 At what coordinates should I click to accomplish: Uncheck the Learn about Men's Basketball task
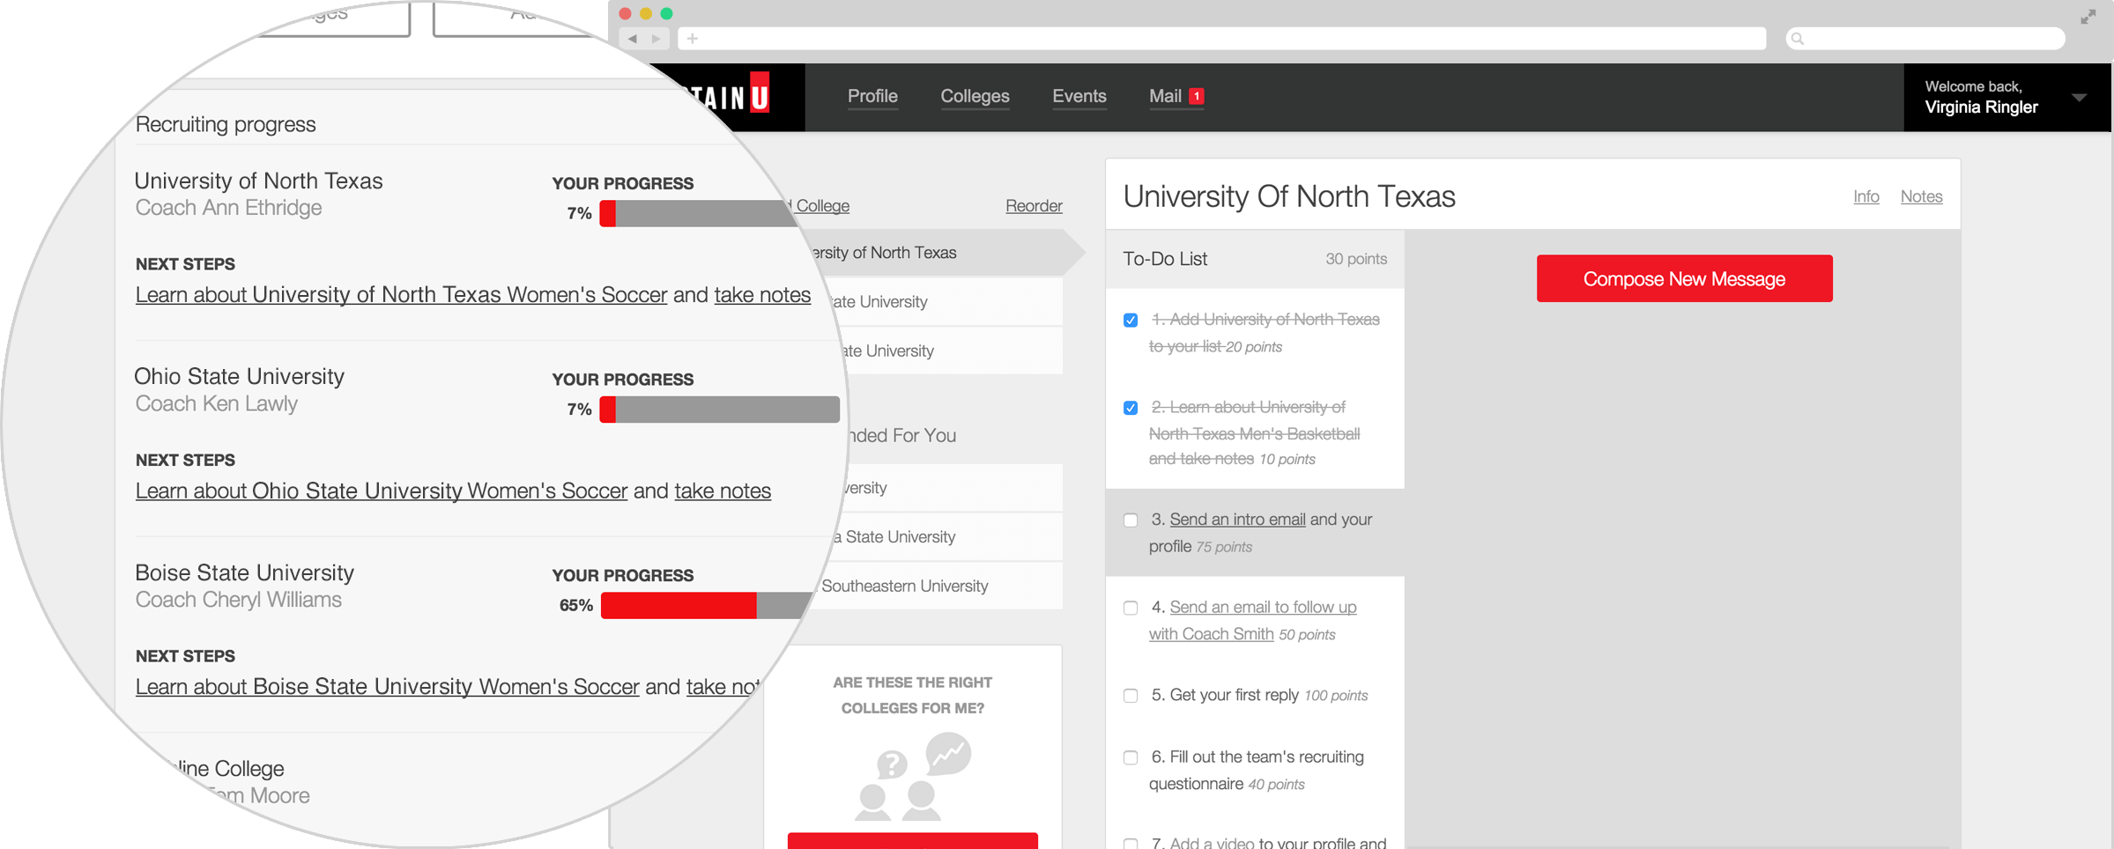(1131, 408)
